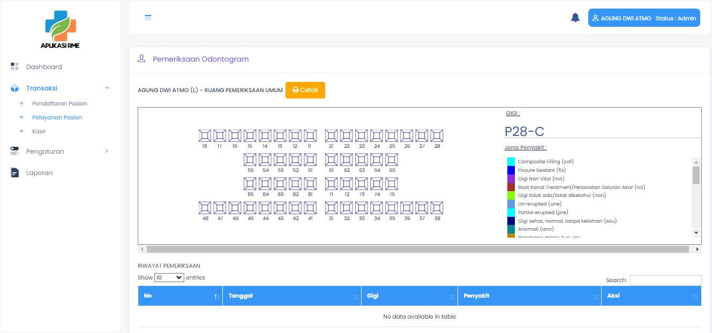The width and height of the screenshot is (712, 333).
Task: Select tooth 18 in the odontogram
Action: tap(205, 136)
